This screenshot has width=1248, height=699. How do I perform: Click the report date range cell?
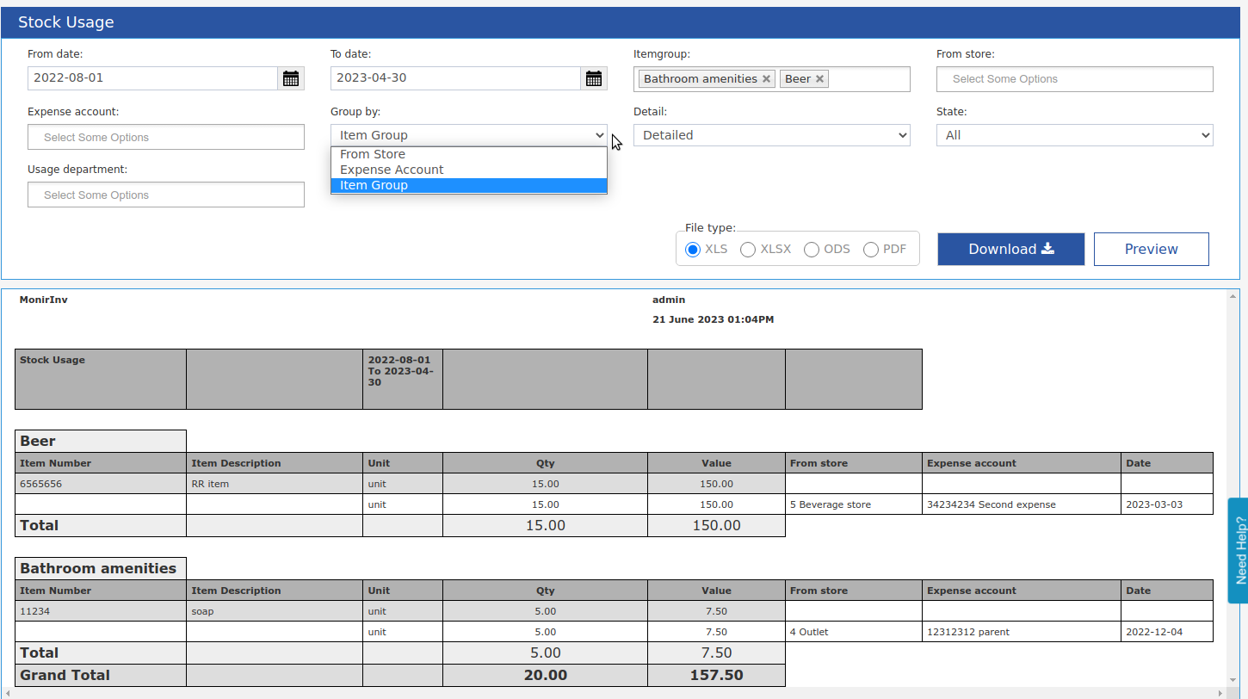pos(403,379)
